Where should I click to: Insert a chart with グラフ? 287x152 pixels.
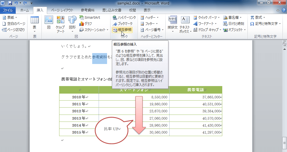pyautogui.click(x=86, y=23)
